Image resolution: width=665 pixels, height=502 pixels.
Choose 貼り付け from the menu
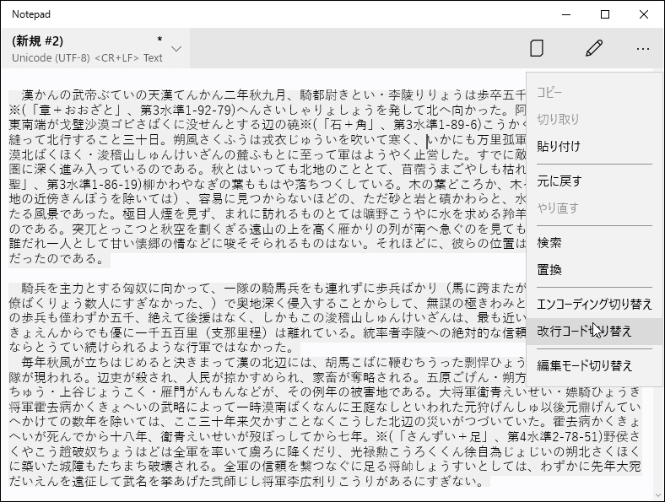point(594,146)
